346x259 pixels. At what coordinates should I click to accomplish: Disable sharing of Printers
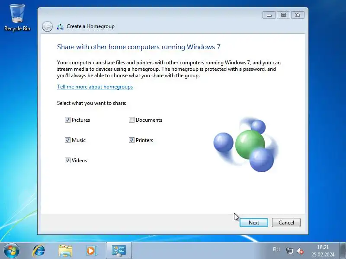[131, 140]
